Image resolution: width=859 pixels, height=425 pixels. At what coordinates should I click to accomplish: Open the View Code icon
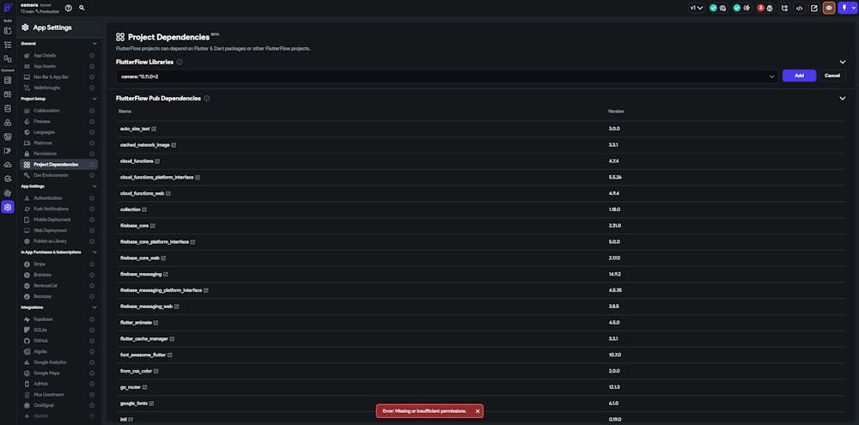799,9
